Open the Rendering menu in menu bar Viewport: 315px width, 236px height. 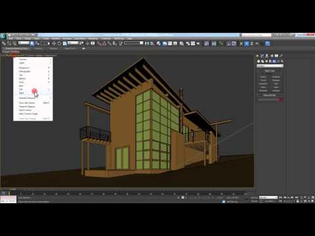coord(93,39)
